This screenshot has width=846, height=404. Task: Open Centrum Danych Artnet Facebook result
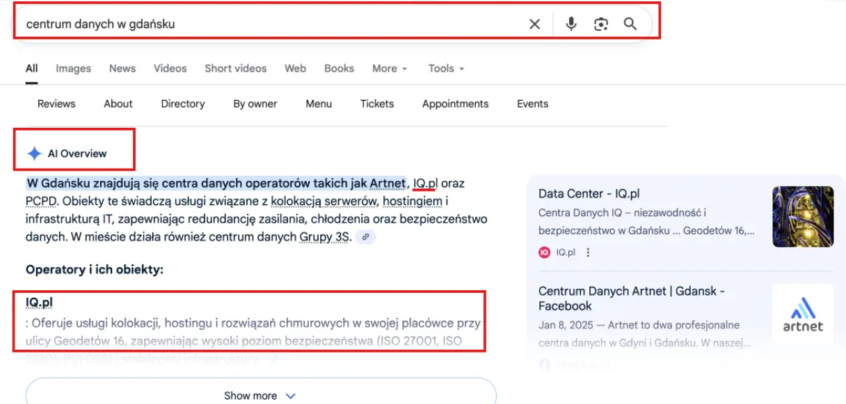tap(631, 298)
